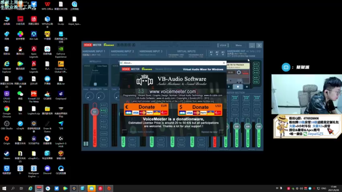Select the Origin desktop icon
This screenshot has width=342, height=192.
(7, 140)
